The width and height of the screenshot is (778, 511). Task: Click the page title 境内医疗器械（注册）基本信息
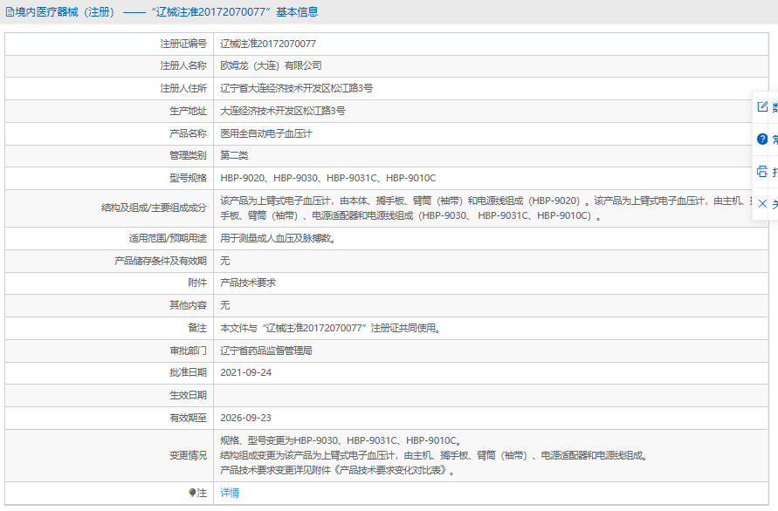167,12
